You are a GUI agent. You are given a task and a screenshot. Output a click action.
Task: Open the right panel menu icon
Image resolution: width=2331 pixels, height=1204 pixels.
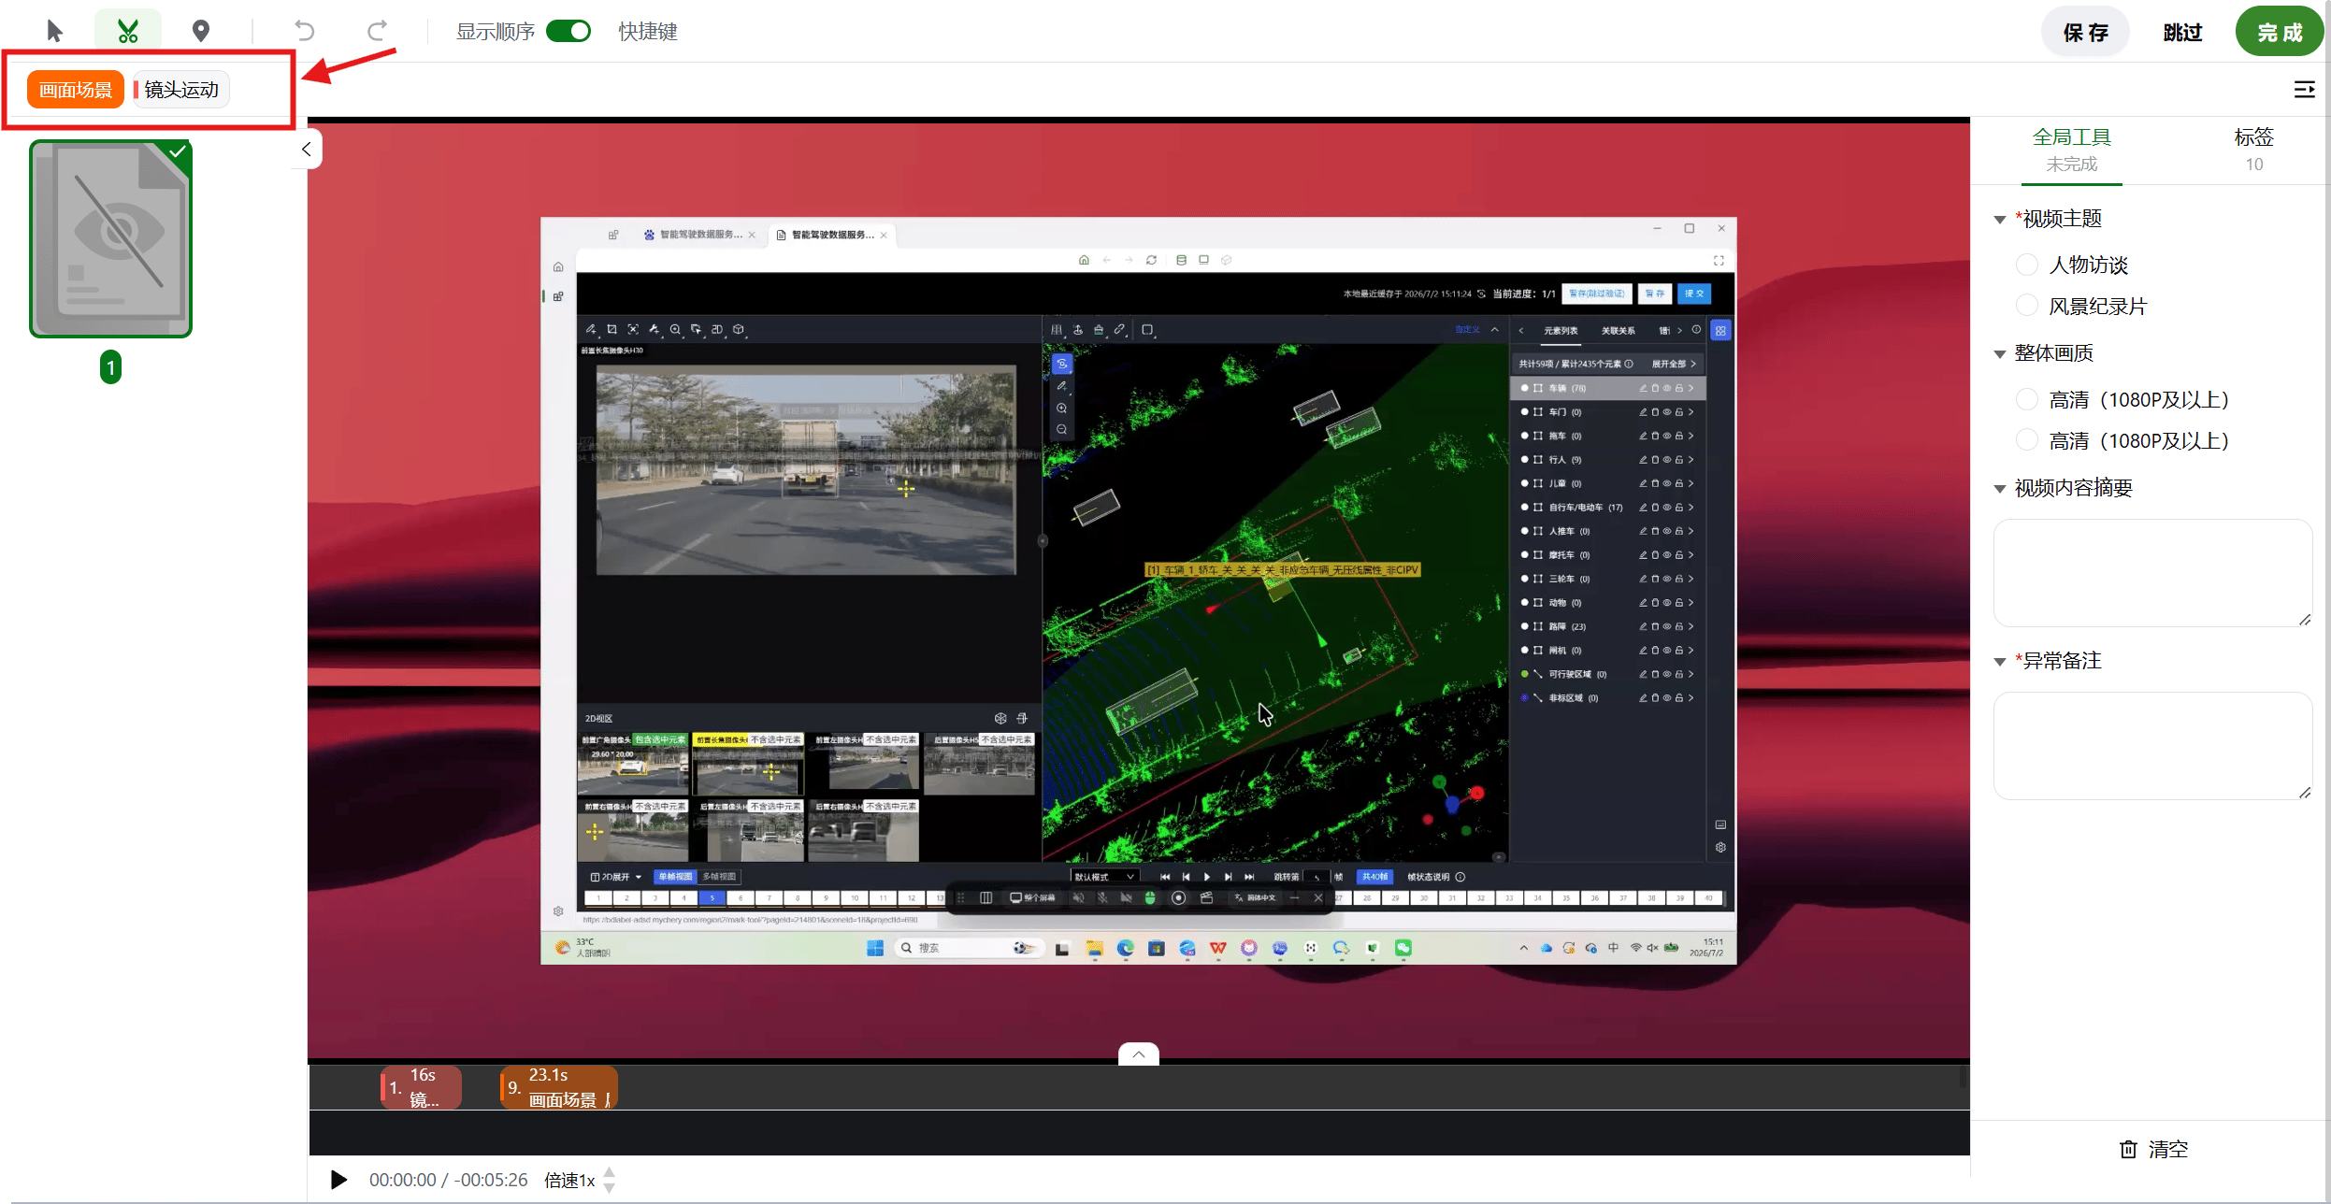coord(2304,89)
